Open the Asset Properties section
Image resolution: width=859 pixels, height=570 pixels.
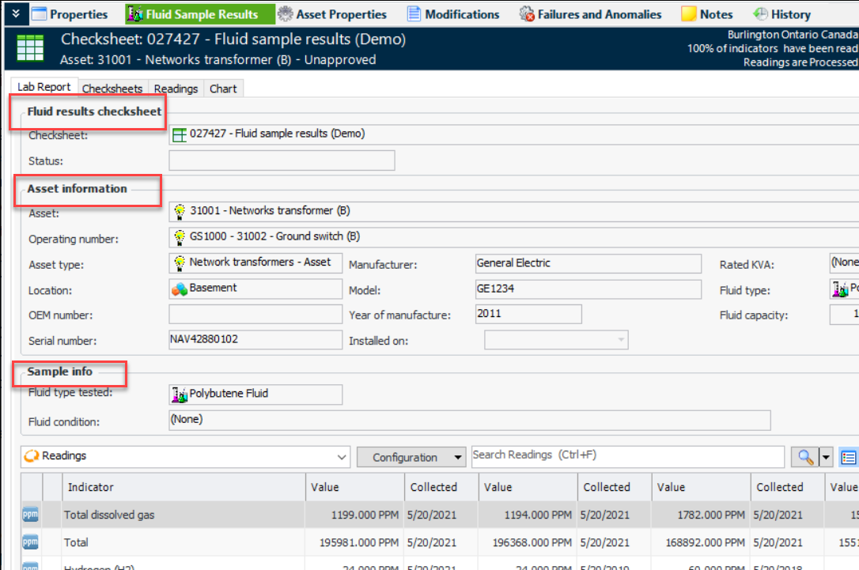point(331,14)
